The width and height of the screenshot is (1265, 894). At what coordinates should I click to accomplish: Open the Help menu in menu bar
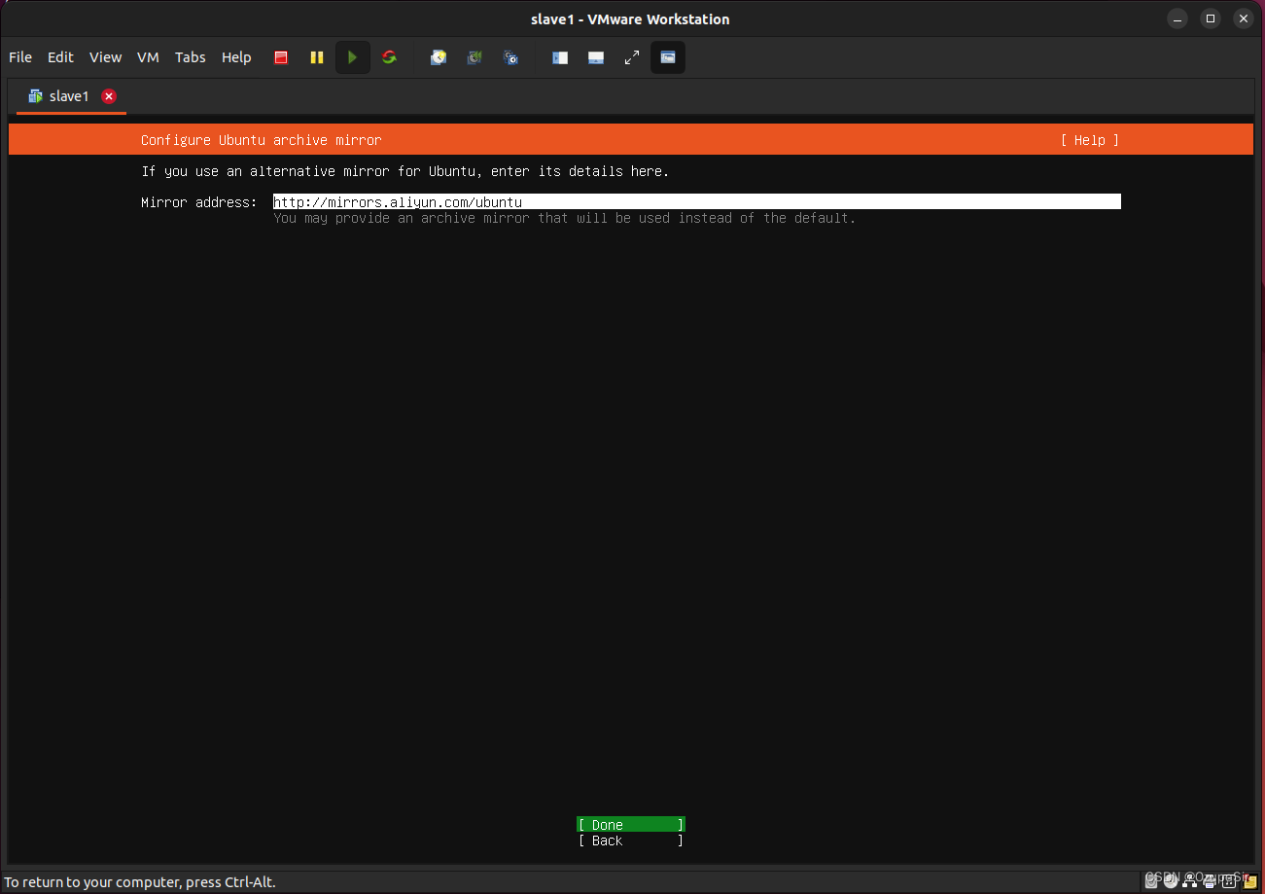pos(236,57)
